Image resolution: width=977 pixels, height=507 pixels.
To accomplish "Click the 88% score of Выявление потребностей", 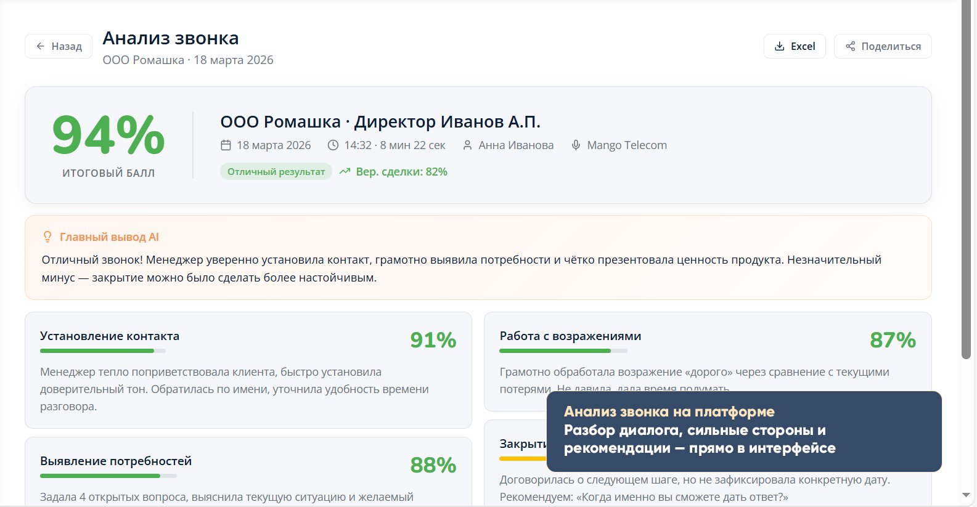I will pyautogui.click(x=433, y=465).
